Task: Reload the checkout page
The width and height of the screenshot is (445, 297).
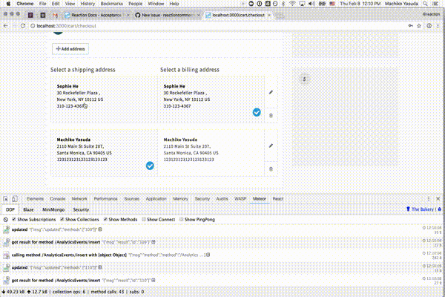Action: 23,26
